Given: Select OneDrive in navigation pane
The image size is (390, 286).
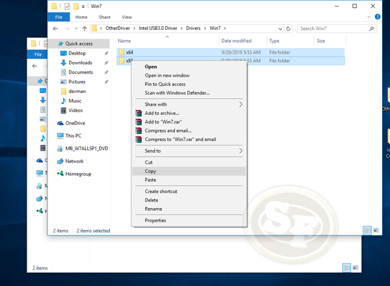Looking at the screenshot, I should [75, 123].
